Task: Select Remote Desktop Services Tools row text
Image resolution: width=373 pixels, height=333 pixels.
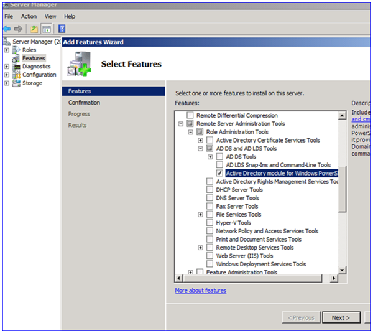Action: click(254, 248)
